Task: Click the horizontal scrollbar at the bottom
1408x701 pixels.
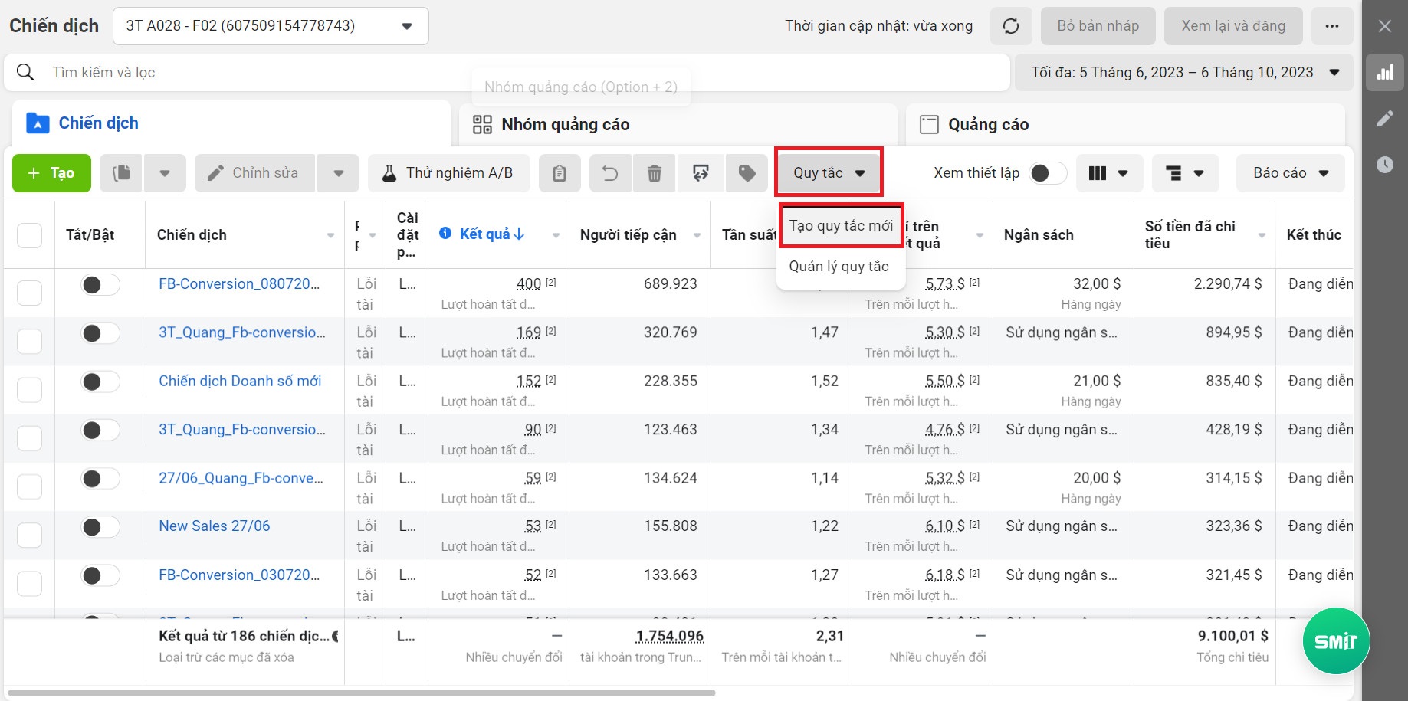Action: point(362,693)
